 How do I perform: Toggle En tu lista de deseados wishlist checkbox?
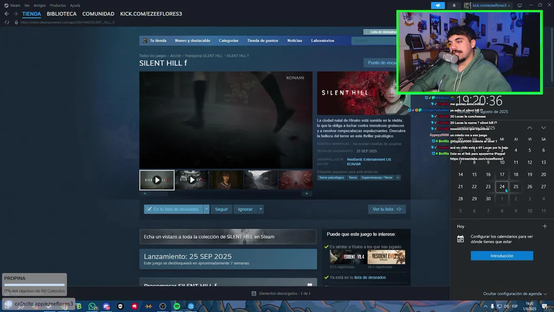[x=149, y=209]
